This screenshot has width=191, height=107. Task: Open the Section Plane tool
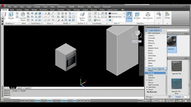[x=82, y=17]
